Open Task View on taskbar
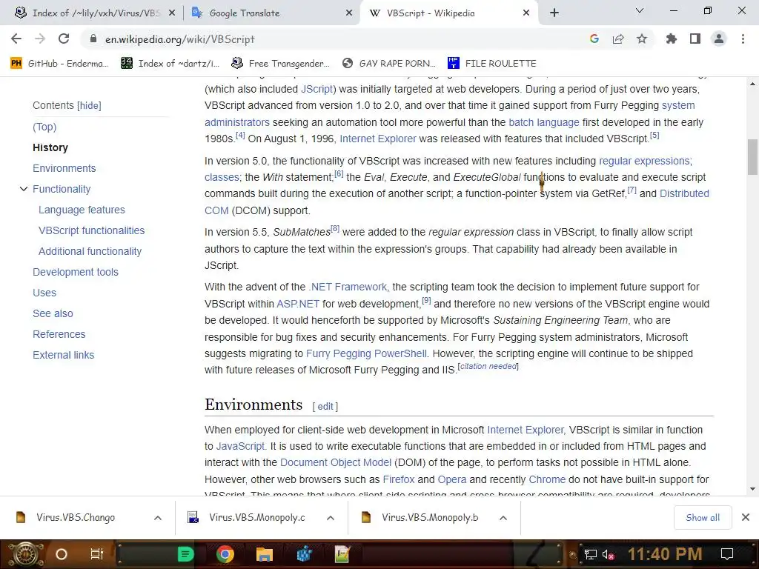Image resolution: width=759 pixels, height=569 pixels. coord(97,554)
